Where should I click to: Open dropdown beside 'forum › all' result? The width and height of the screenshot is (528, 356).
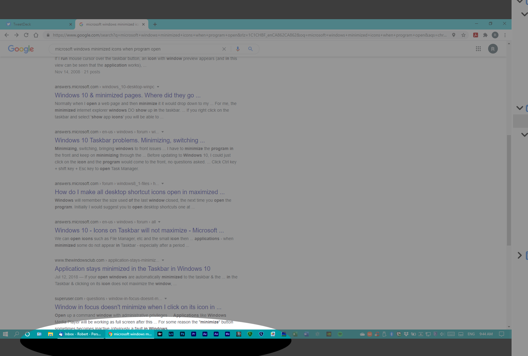159,222
